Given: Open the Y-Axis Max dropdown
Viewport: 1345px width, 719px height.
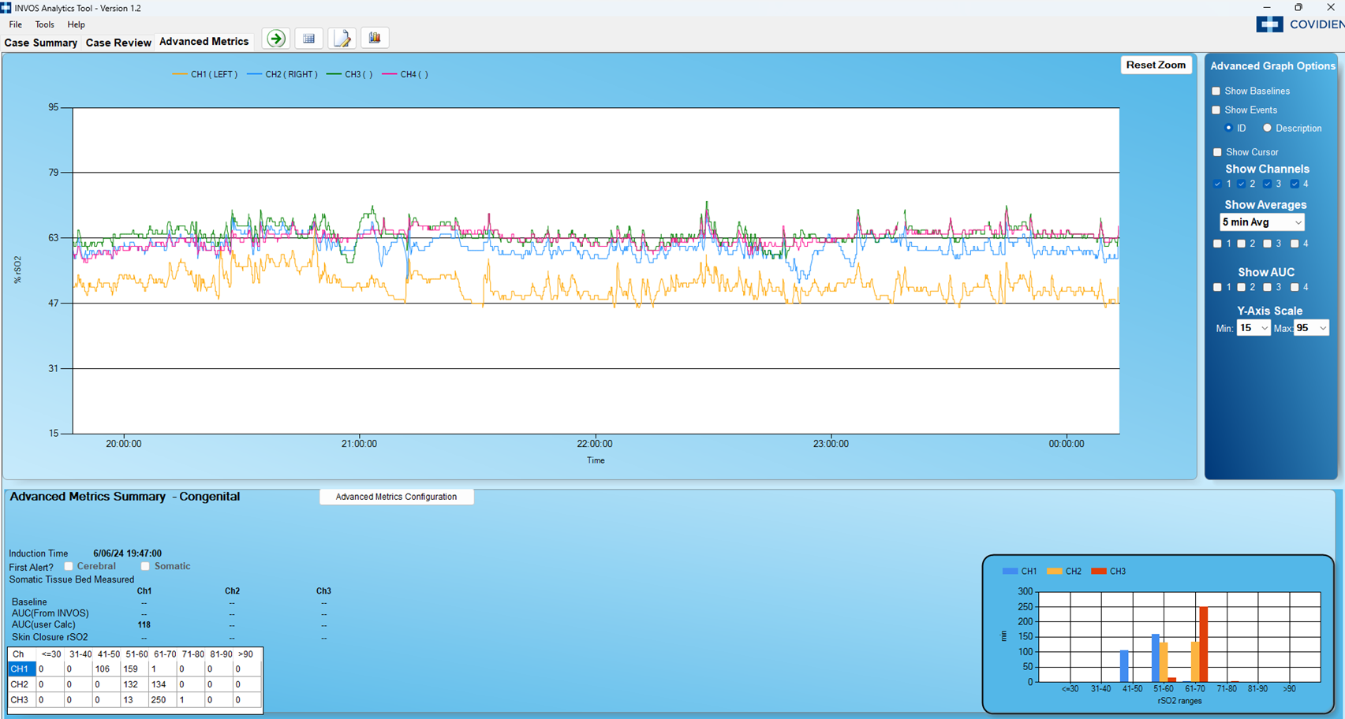Looking at the screenshot, I should click(1311, 328).
